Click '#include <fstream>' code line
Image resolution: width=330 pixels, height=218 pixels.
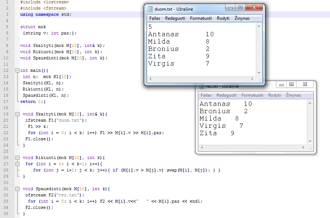[x=43, y=8]
